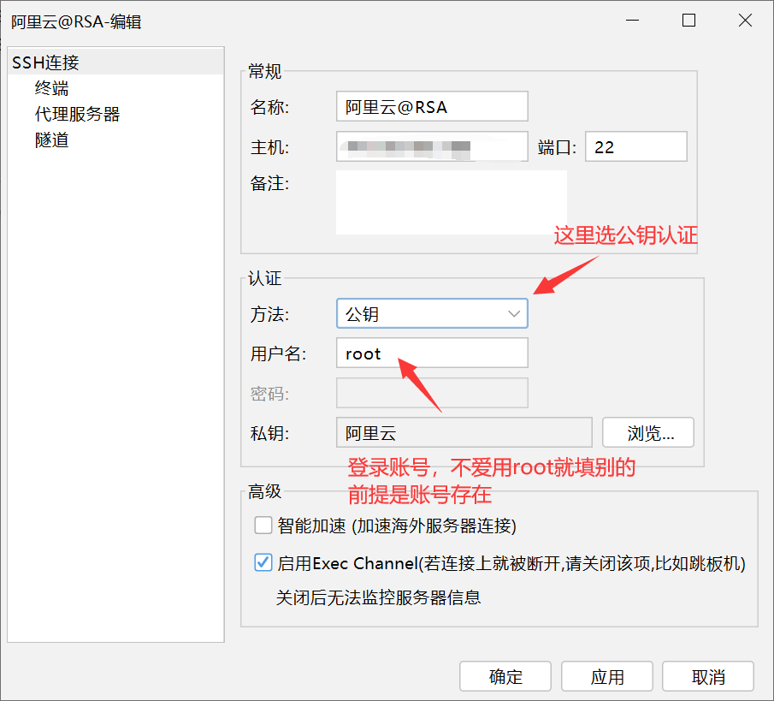Open the 隧道 settings page

coord(51,140)
